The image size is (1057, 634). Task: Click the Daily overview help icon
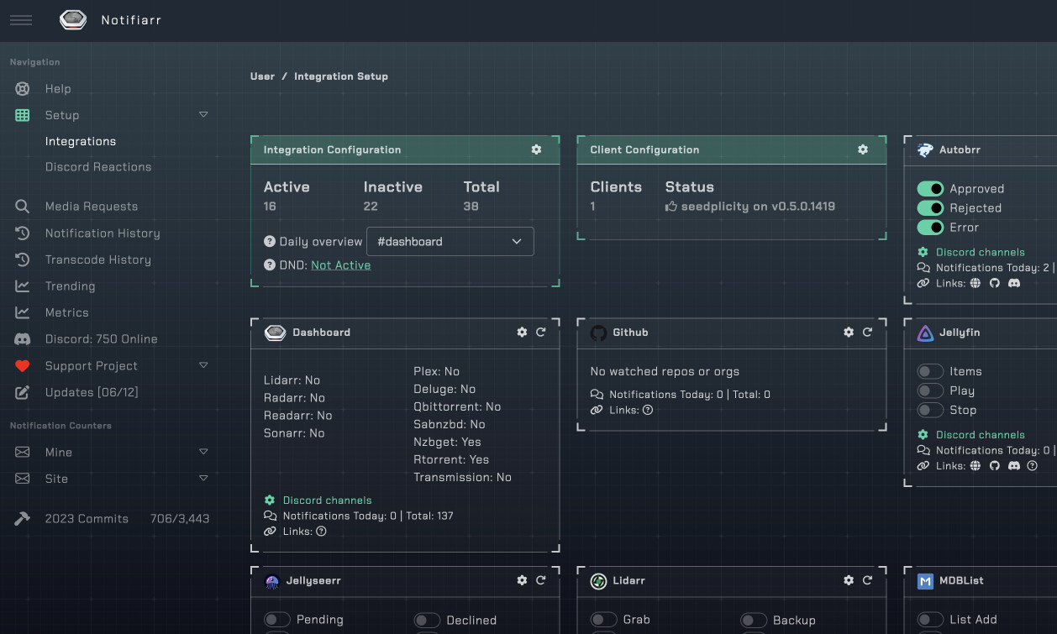pos(270,241)
